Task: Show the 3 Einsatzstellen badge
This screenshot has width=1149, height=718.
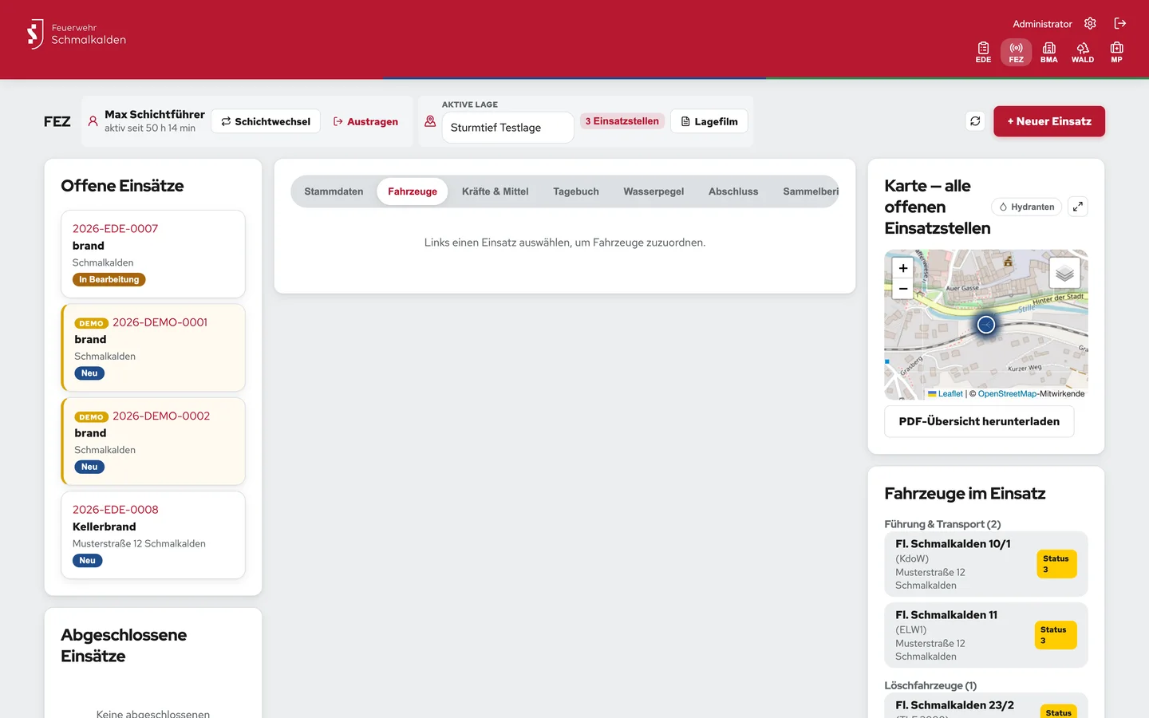Action: pyautogui.click(x=622, y=121)
